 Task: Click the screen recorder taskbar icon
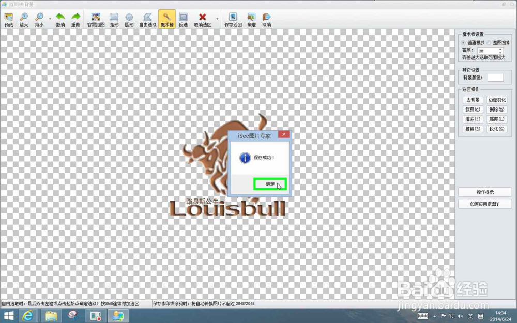coord(96,316)
